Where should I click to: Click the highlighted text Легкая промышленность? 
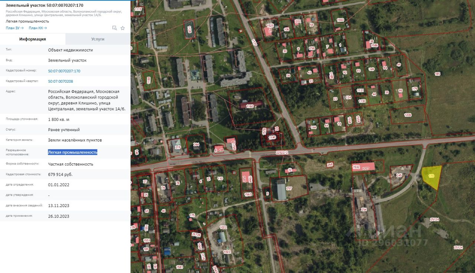click(x=73, y=152)
